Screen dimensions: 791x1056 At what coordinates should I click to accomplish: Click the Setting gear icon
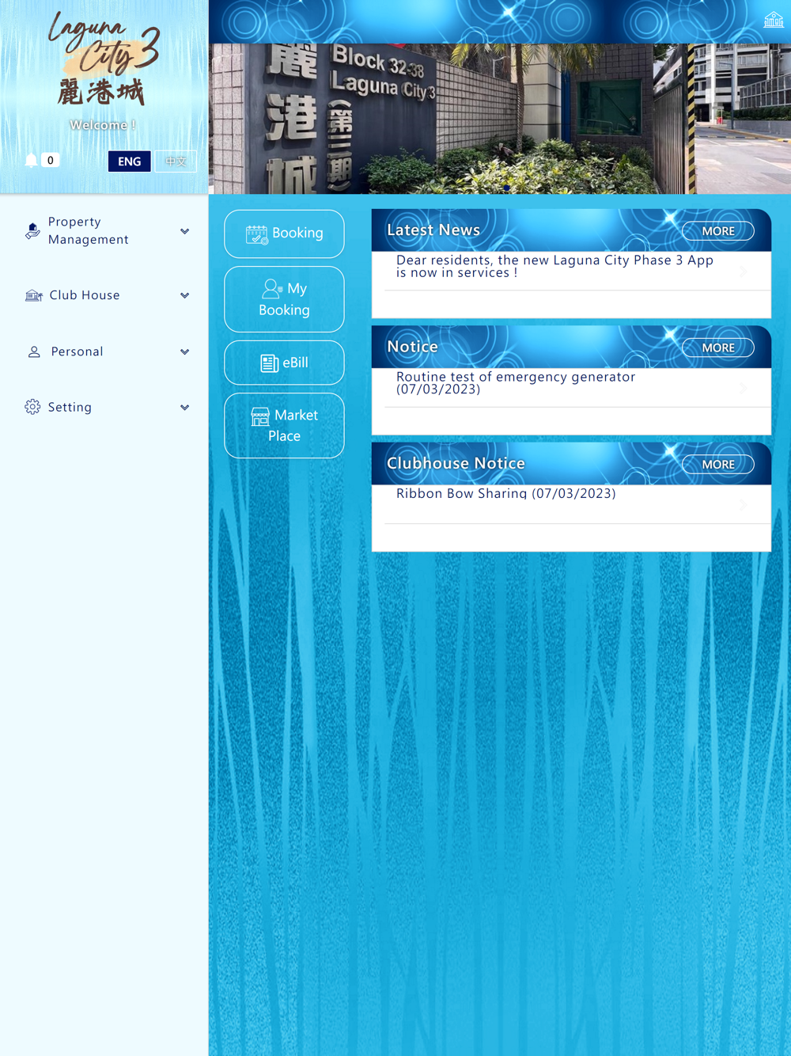click(32, 407)
